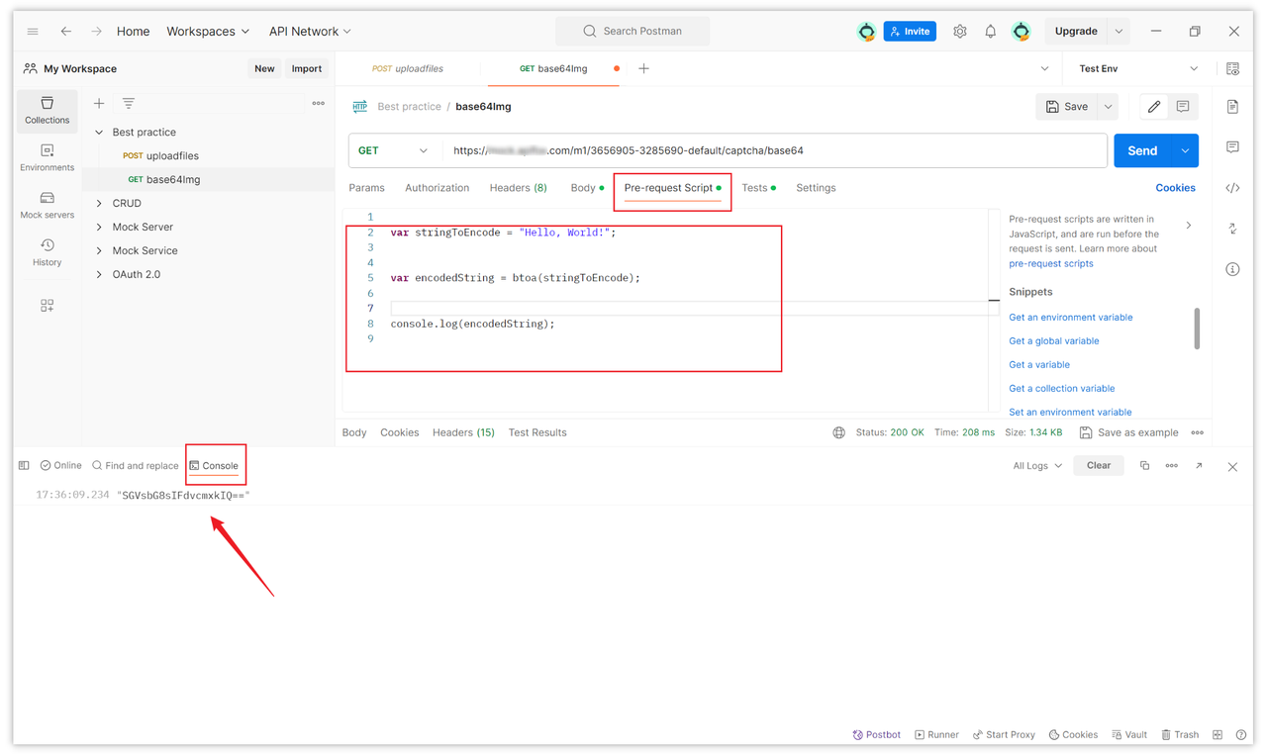Open the Test Env environment selector
This screenshot has width=1267, height=754.
pyautogui.click(x=1137, y=68)
